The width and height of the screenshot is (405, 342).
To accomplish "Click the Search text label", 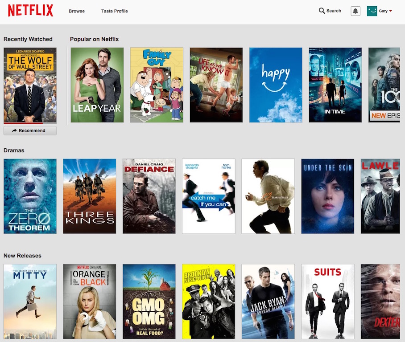I will 334,11.
